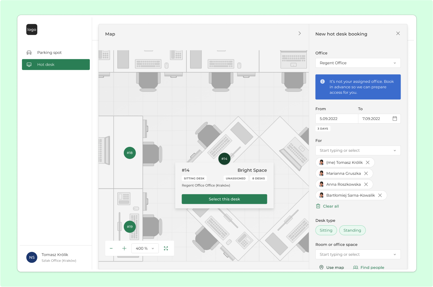Select Hot desk in sidebar
Image resolution: width=433 pixels, height=287 pixels.
(x=56, y=65)
